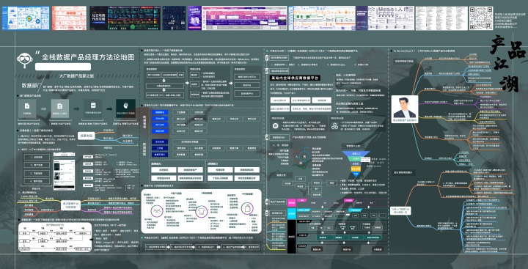Open the red-orange infographic thumbnail
Image resolution: width=528 pixels, height=269 pixels.
[69, 18]
